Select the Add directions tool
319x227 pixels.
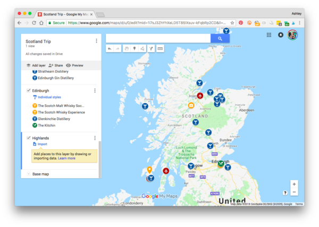151,48
